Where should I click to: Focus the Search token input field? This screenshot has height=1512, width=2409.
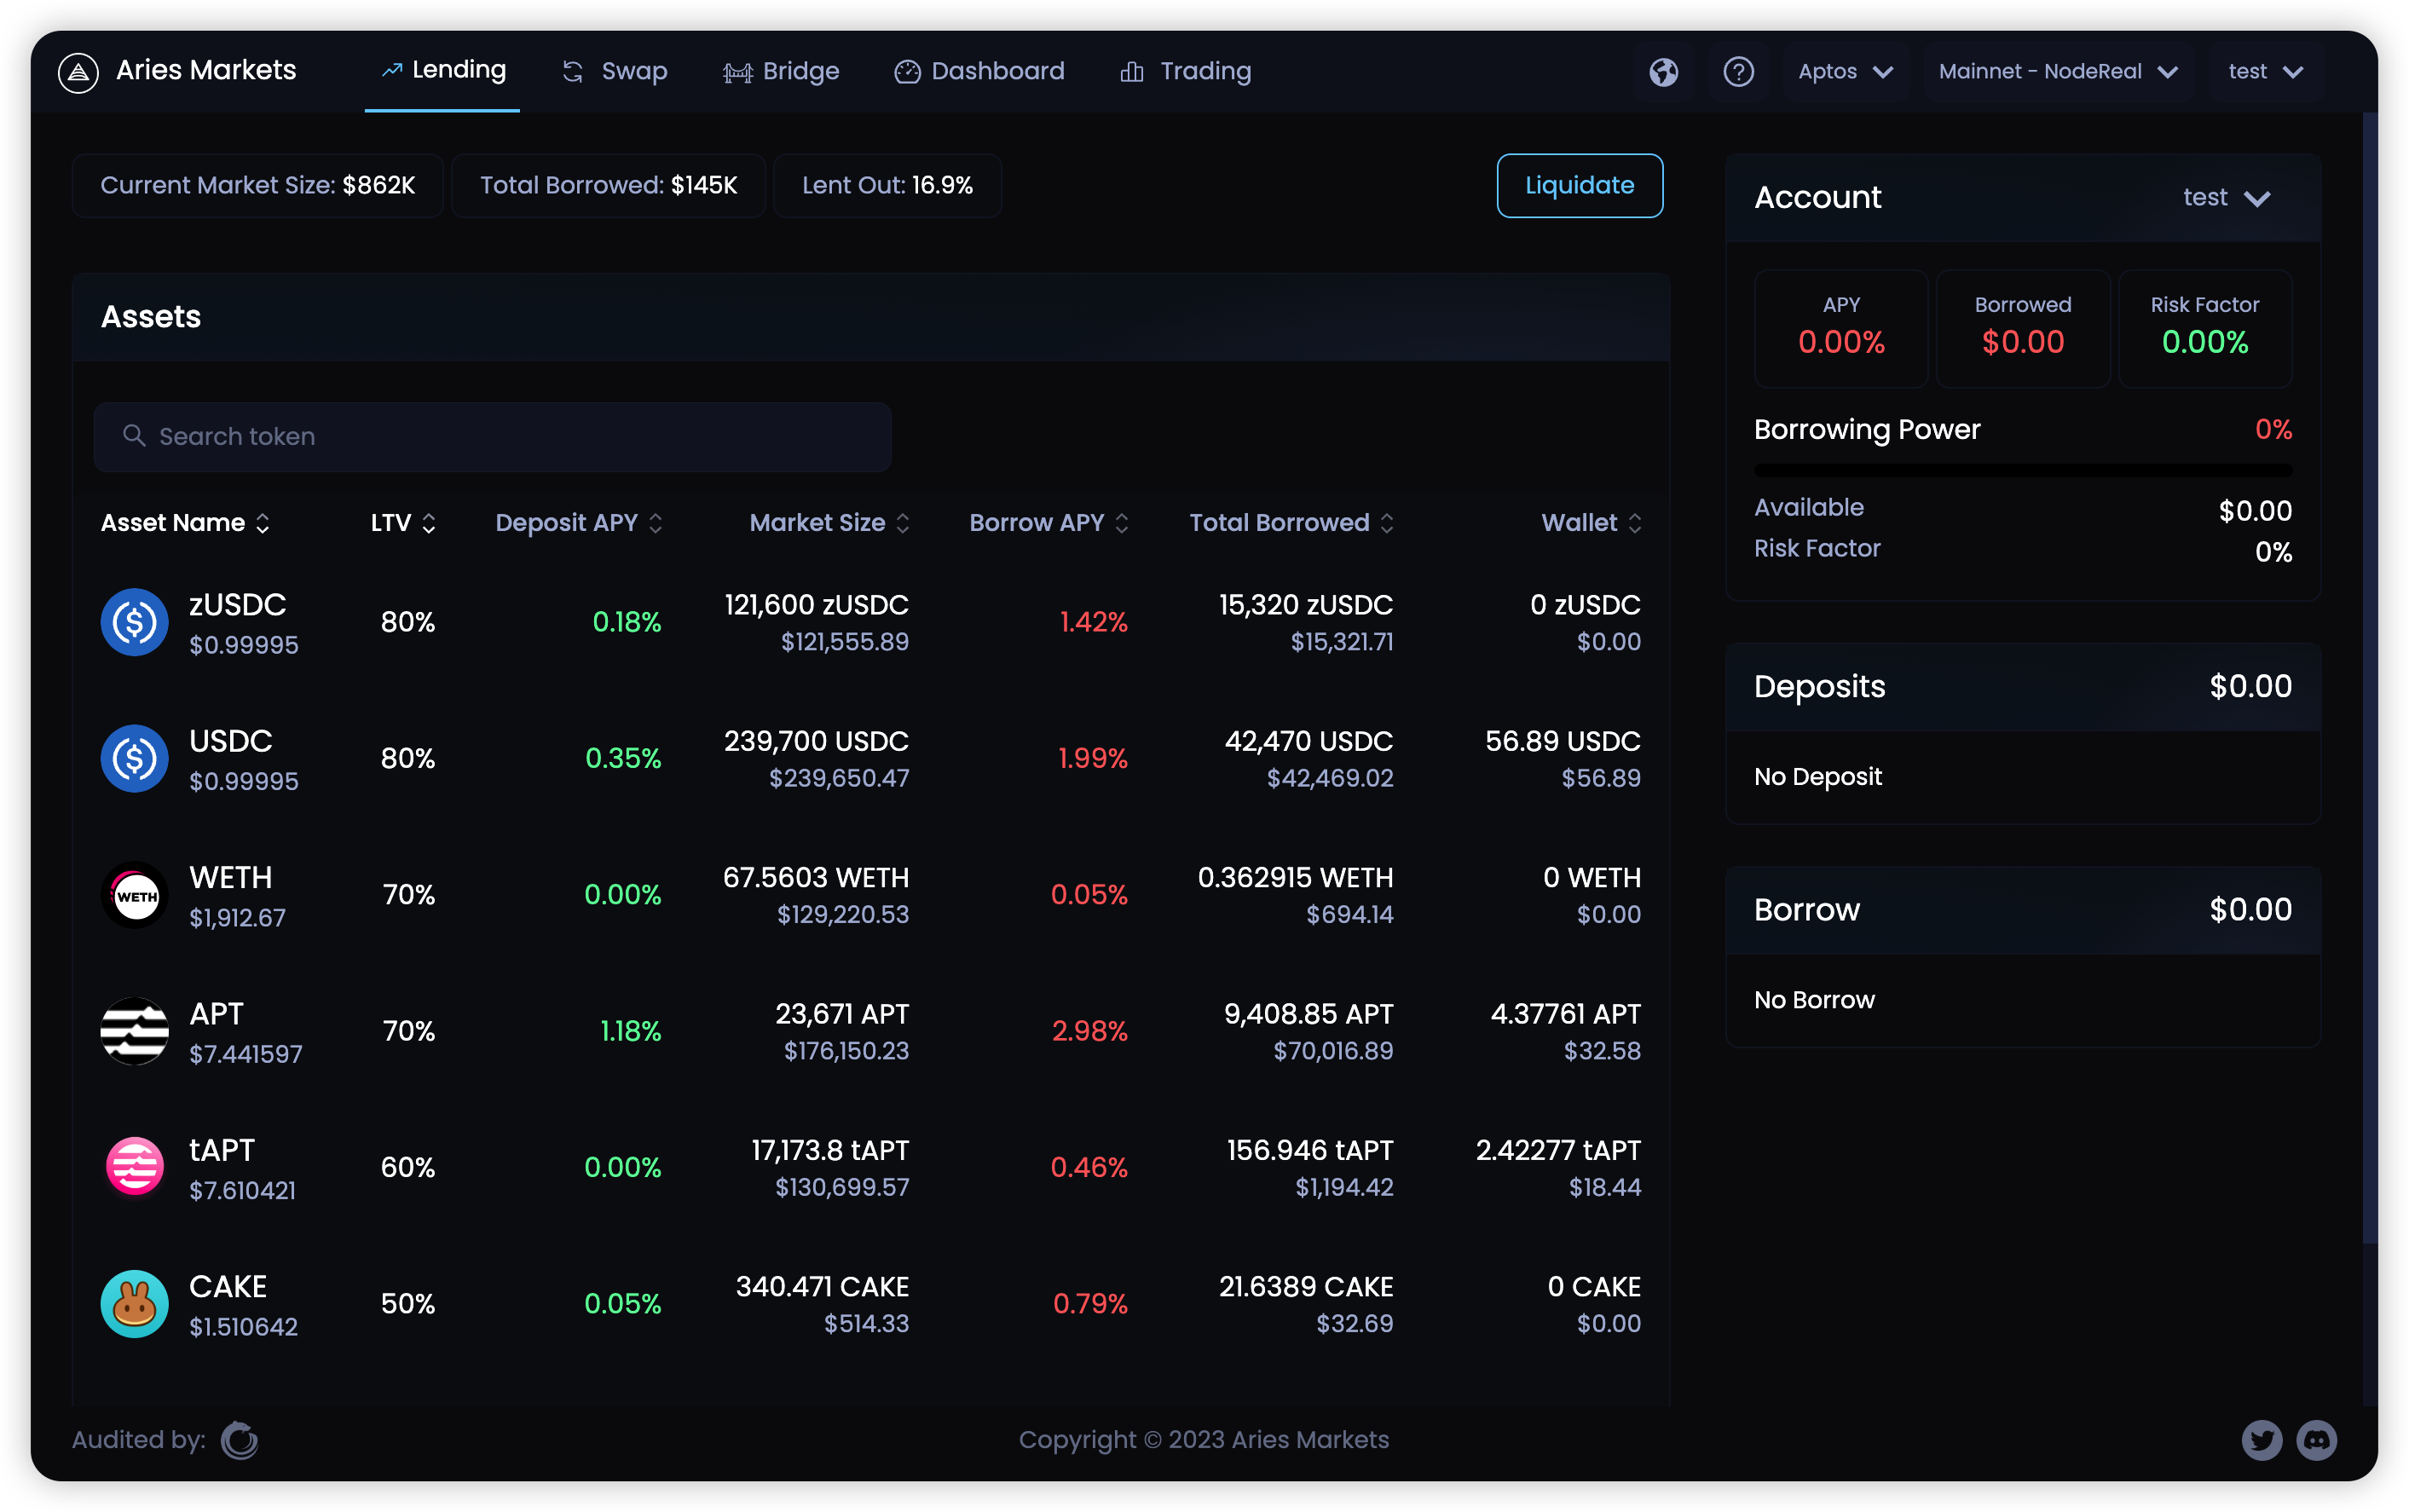tap(492, 437)
